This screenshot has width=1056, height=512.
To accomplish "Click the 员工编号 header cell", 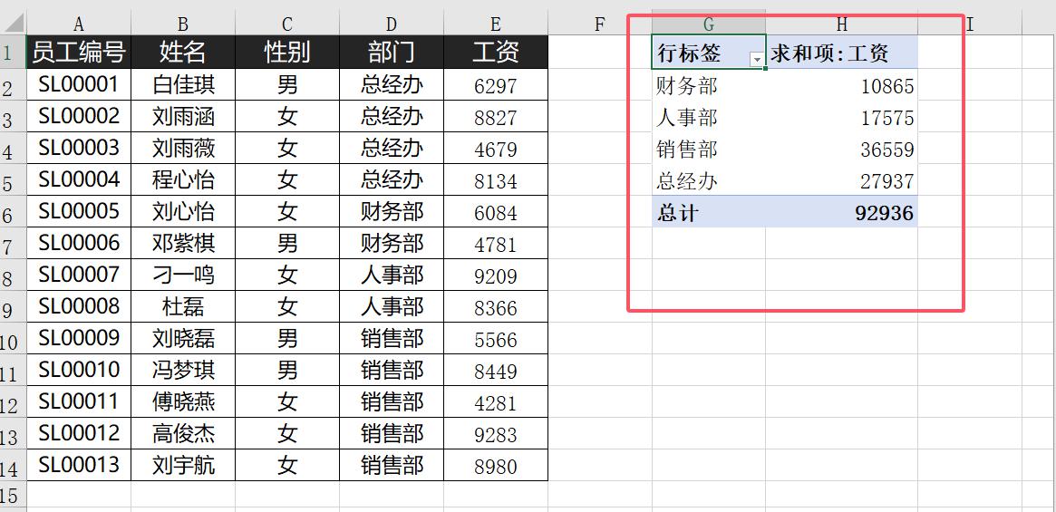I will point(79,52).
